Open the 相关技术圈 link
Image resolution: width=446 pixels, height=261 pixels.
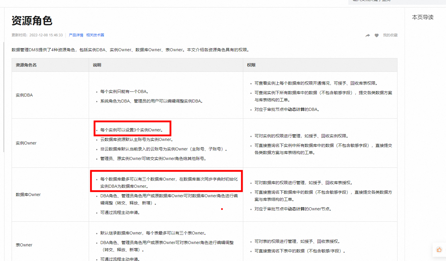tap(95, 35)
